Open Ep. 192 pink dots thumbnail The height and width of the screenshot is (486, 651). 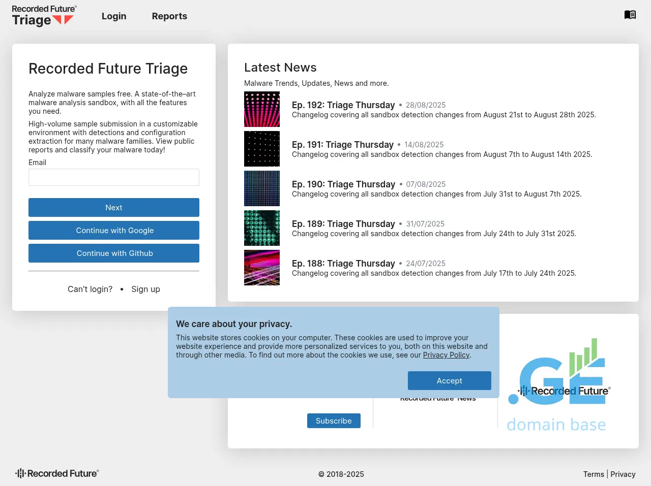click(262, 109)
